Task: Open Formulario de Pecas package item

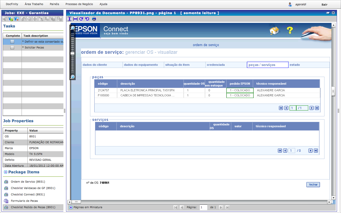Action: click(24, 201)
